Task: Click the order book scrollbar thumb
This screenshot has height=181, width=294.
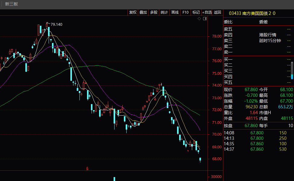Action: [x=292, y=77]
